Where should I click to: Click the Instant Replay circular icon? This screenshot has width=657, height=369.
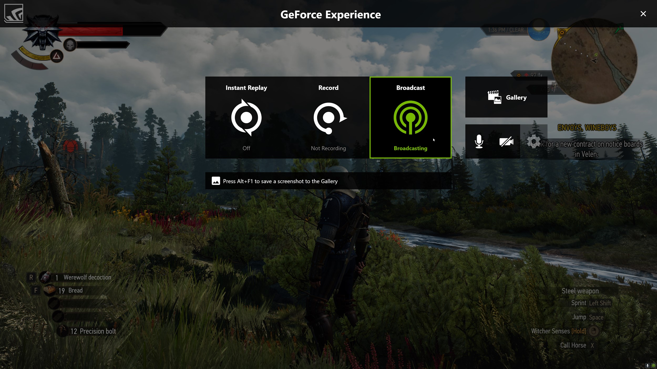pos(246,117)
